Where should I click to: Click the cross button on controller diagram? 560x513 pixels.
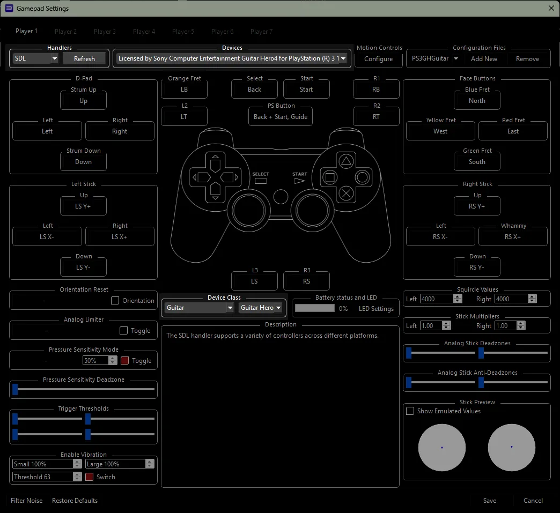[346, 194]
